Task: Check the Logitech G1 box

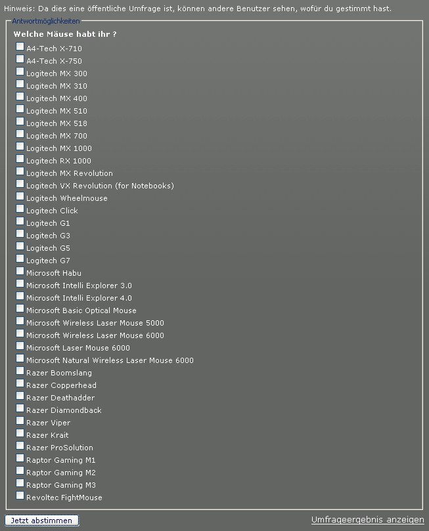Action: pos(20,221)
